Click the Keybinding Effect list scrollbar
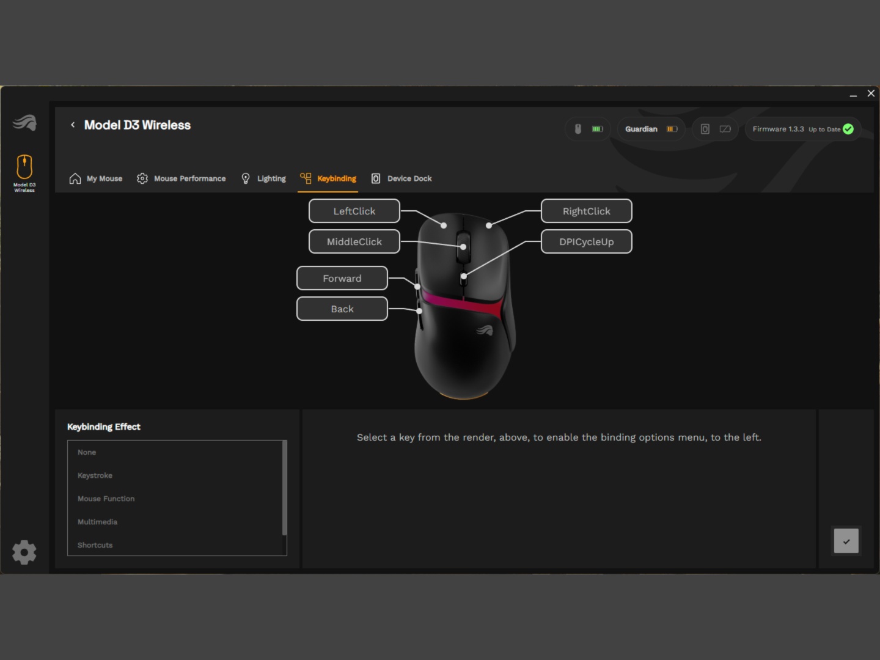The height and width of the screenshot is (660, 880). (x=284, y=489)
